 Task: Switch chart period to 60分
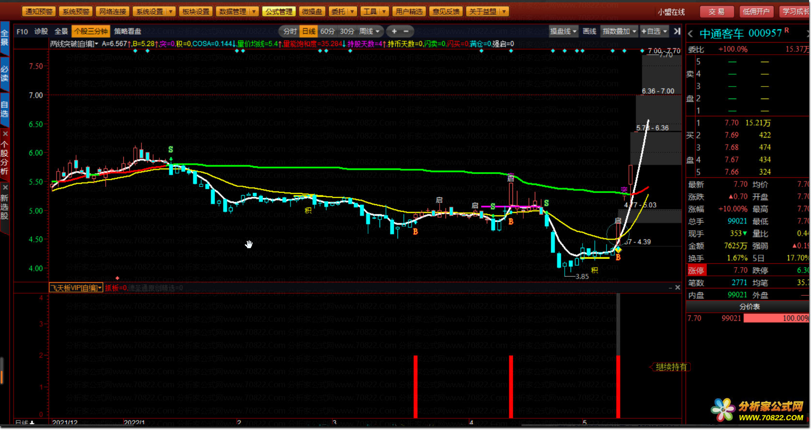tap(328, 32)
